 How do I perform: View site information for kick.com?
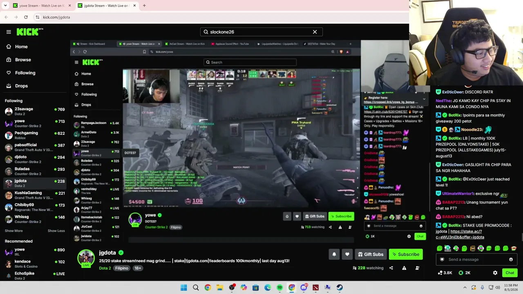pos(37,17)
